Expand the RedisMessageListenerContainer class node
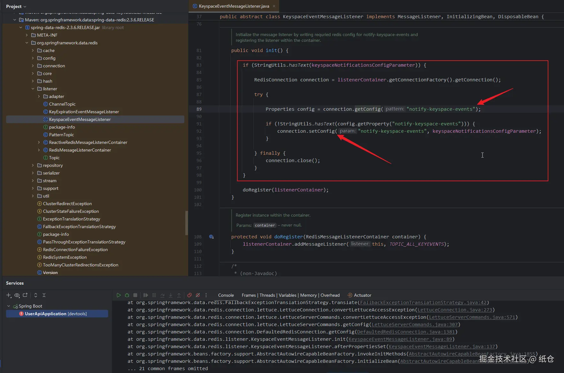564x373 pixels. click(x=39, y=150)
